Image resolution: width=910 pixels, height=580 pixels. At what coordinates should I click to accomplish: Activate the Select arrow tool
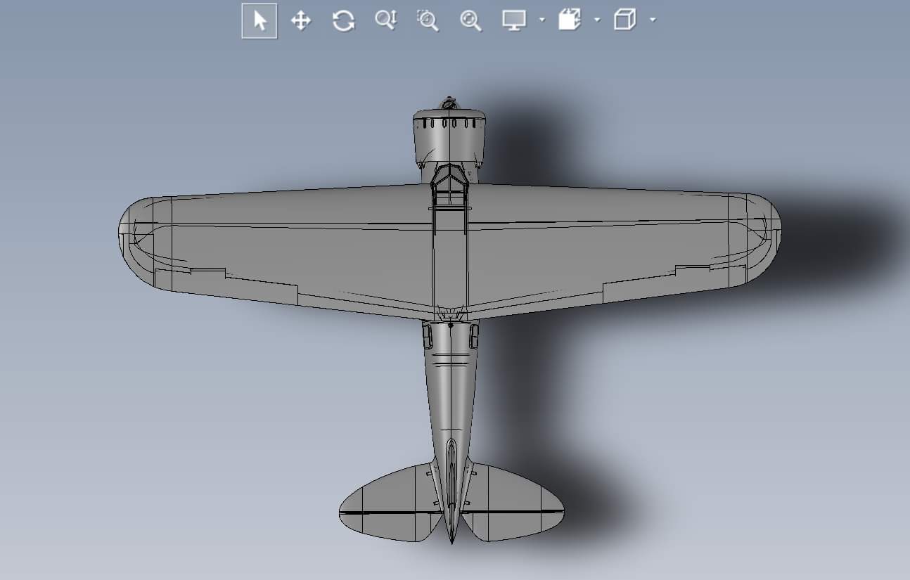pos(259,20)
